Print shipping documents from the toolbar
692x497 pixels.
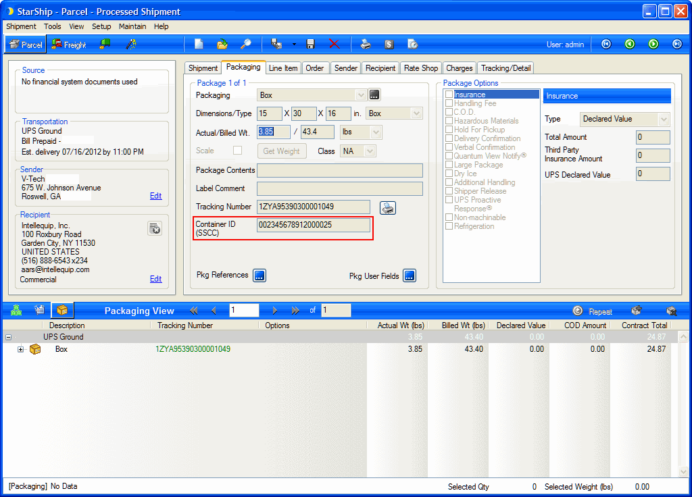366,43
